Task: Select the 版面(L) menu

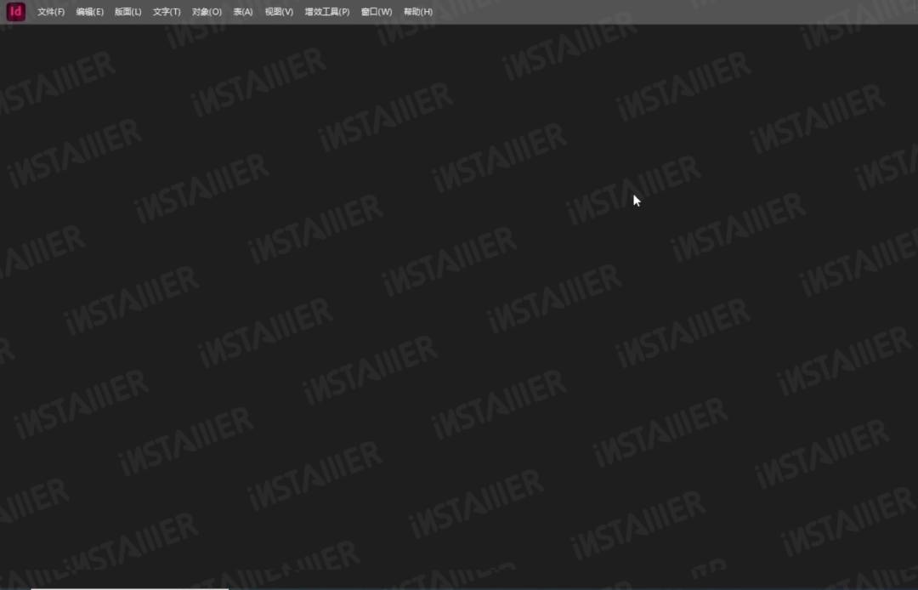Action: coord(128,12)
